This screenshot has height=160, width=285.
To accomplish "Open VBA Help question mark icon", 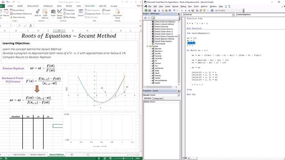I will [x=212, y=11].
